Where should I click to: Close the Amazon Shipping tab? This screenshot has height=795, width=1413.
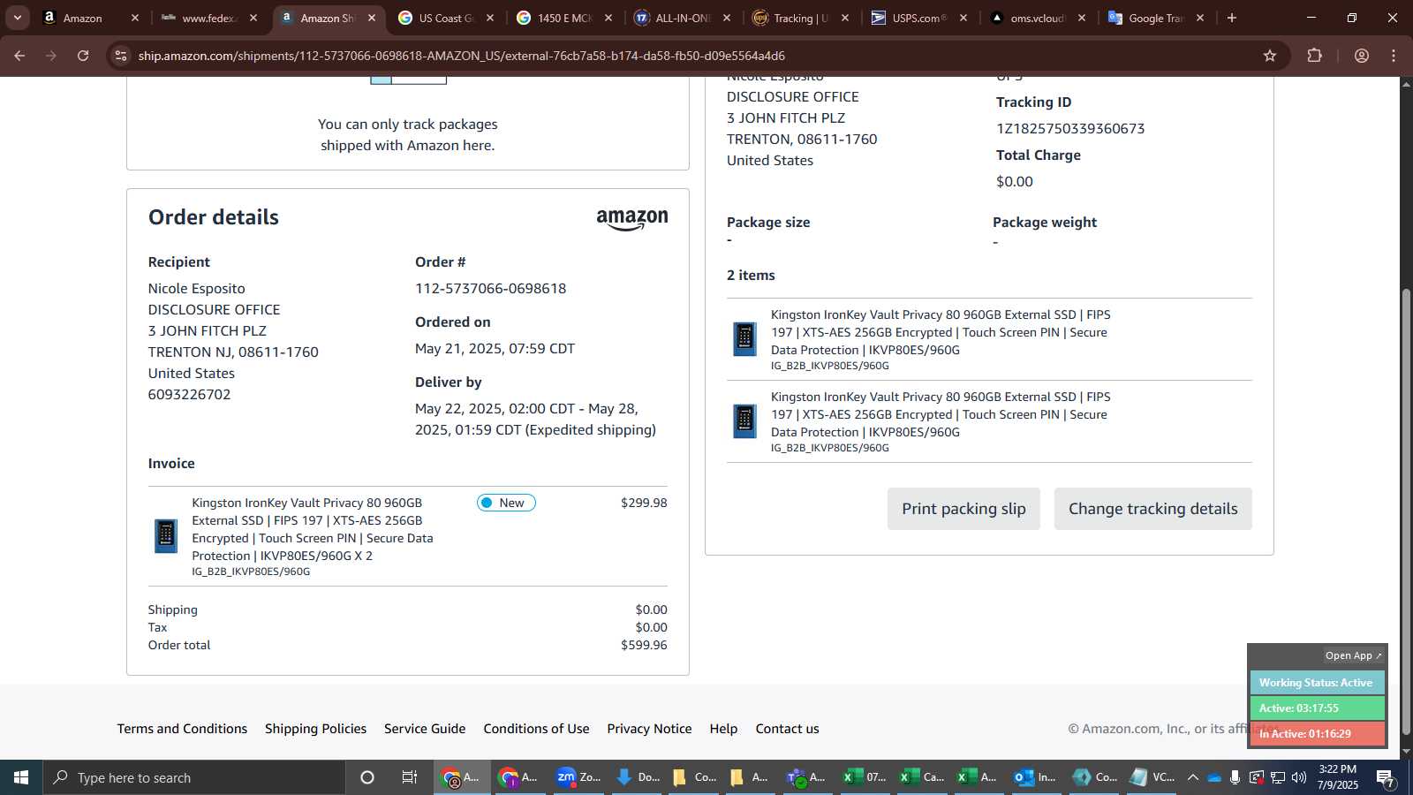[x=372, y=18]
